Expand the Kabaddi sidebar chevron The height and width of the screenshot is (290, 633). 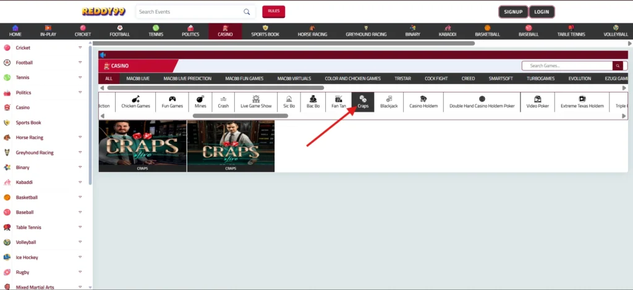(x=80, y=182)
